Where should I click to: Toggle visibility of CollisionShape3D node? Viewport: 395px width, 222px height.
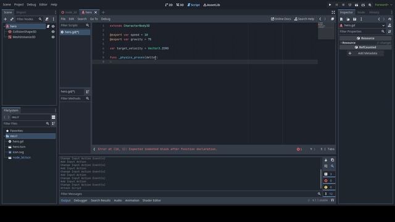pyautogui.click(x=53, y=31)
